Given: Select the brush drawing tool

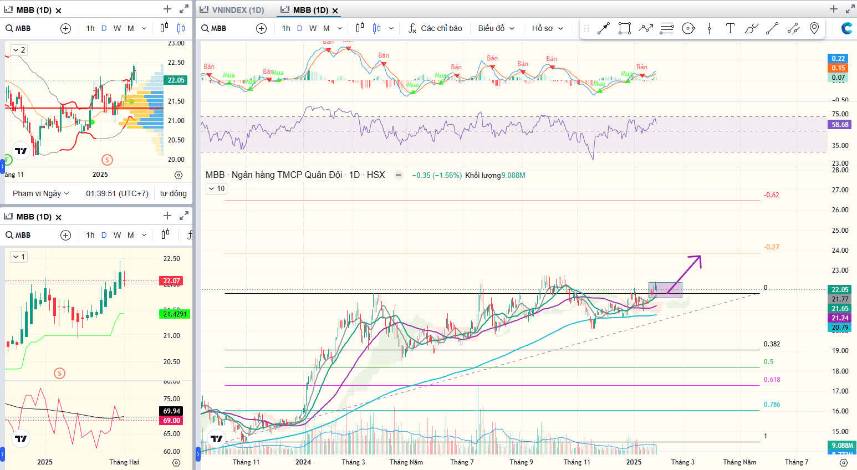Looking at the screenshot, I should [751, 28].
